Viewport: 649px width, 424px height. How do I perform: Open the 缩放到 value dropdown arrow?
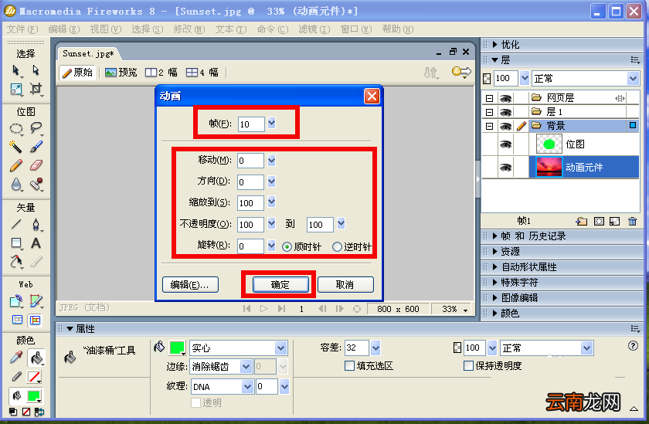coord(271,202)
